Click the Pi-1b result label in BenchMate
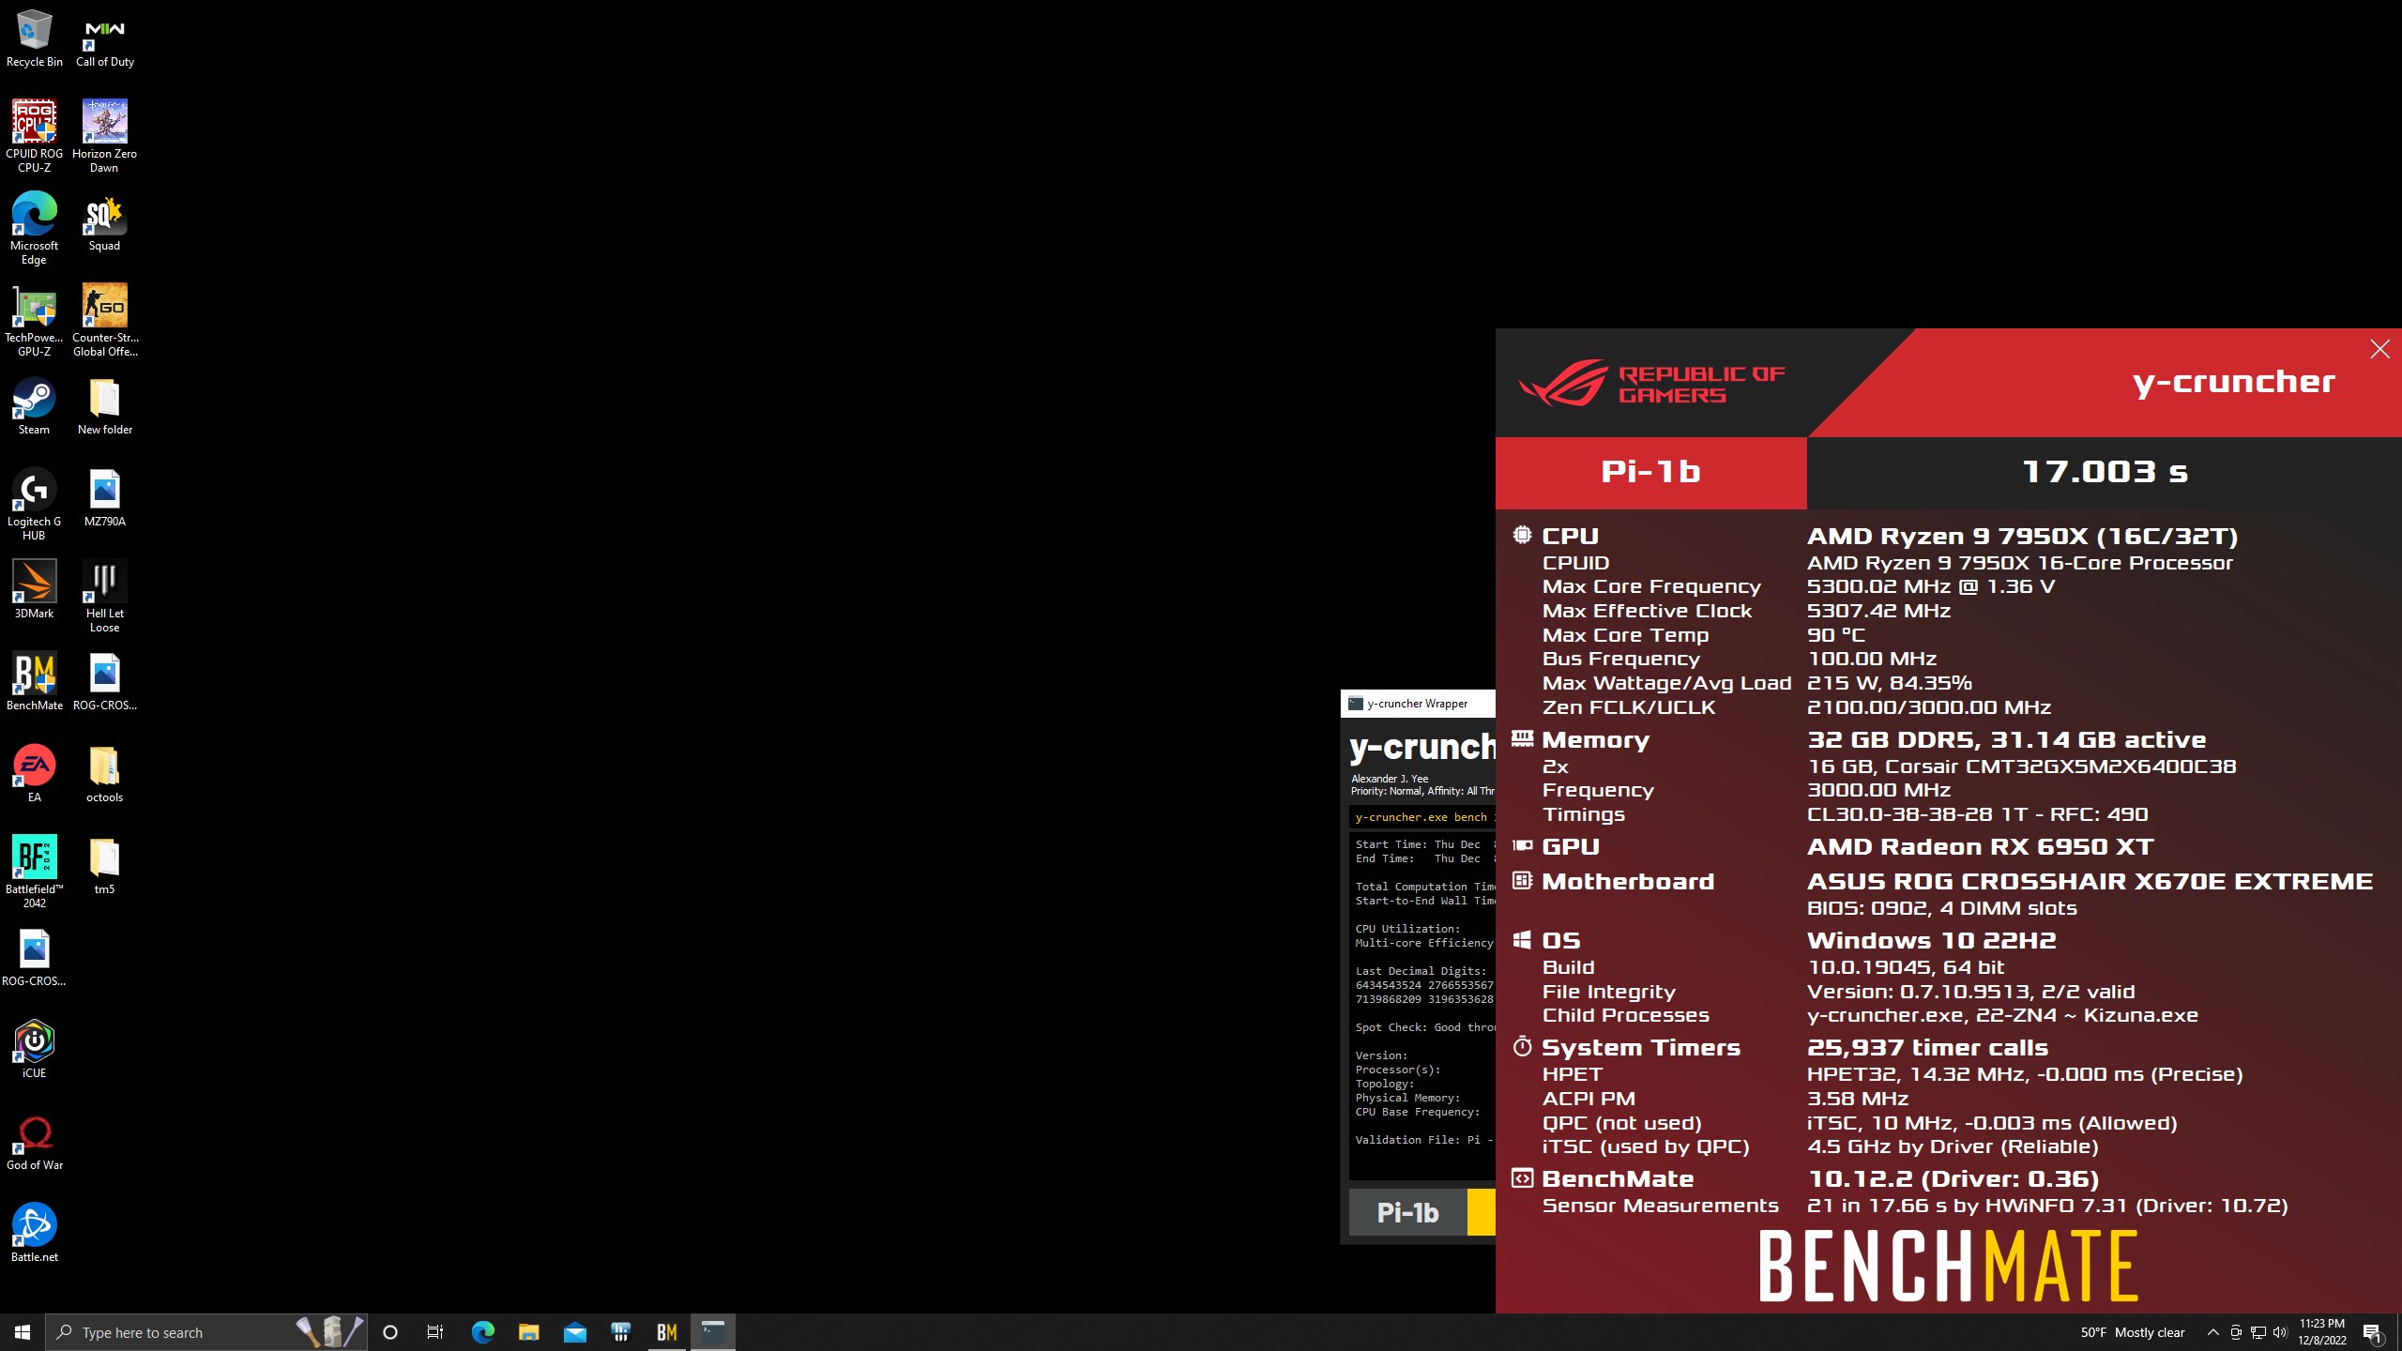The height and width of the screenshot is (1351, 2402). point(1650,472)
